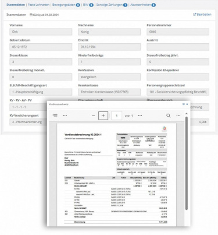
Task: Open the ellipsis menu next to the search icon
Action: (x=178, y=115)
